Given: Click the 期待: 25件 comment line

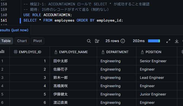Looking at the screenshot, I should click(x=66, y=9).
